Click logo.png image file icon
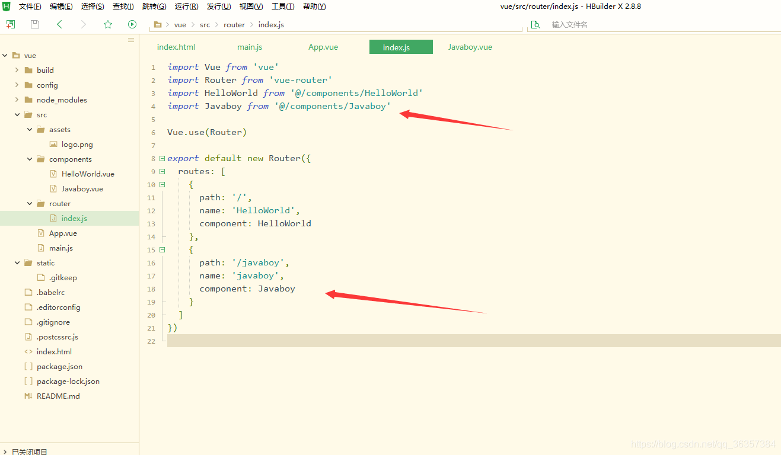 (x=53, y=144)
